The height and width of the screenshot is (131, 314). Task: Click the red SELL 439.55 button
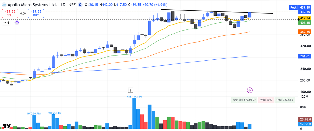pyautogui.click(x=10, y=13)
